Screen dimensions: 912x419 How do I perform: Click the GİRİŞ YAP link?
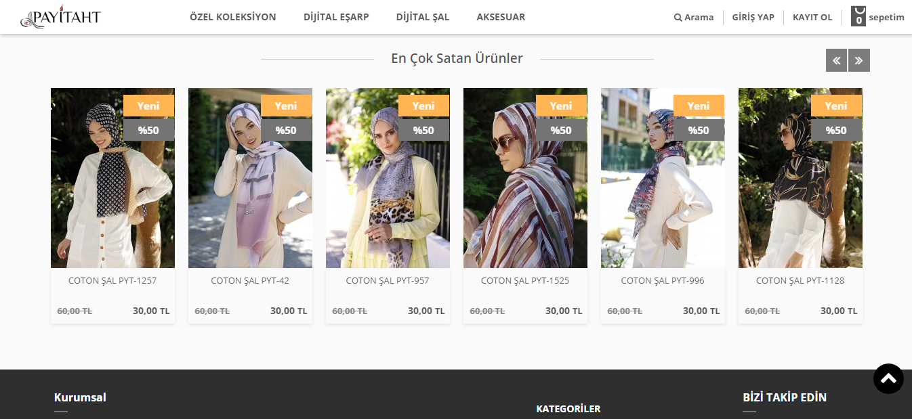(753, 18)
